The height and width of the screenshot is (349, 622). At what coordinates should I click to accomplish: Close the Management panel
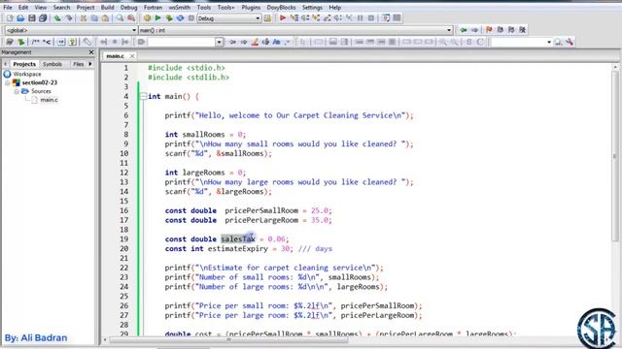pyautogui.click(x=91, y=52)
